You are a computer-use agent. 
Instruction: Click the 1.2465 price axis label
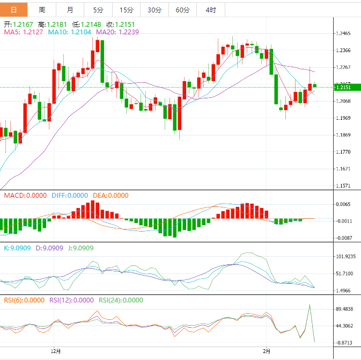343,33
